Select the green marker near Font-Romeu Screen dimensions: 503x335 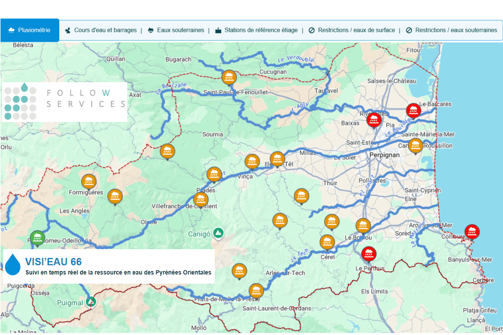coord(37,238)
